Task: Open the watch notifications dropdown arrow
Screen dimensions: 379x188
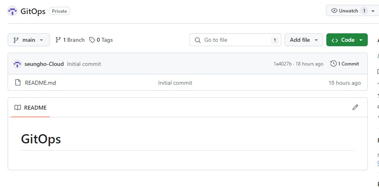Action: 373,11
